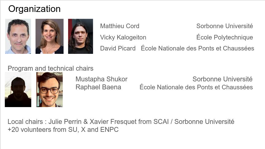Viewport: 265px width, 149px height.
Task: Click the Program and technical chairs heading
Action: tap(51, 68)
